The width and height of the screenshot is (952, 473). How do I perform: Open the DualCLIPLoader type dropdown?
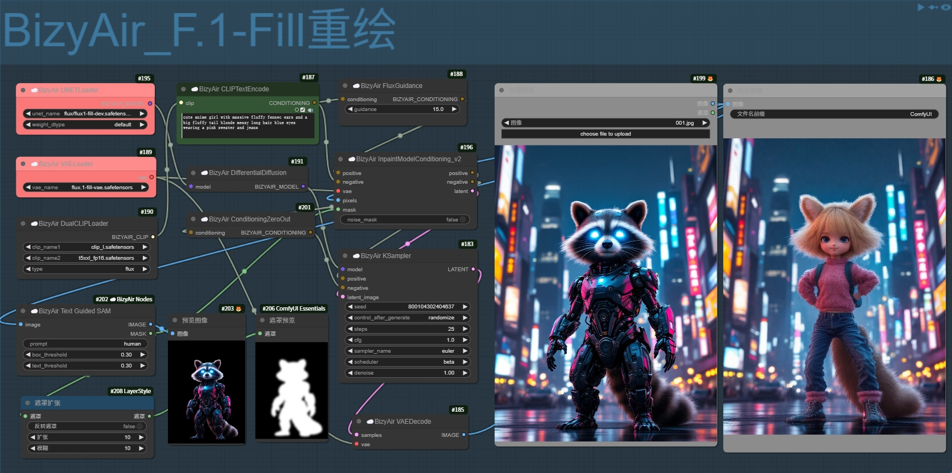[x=86, y=269]
